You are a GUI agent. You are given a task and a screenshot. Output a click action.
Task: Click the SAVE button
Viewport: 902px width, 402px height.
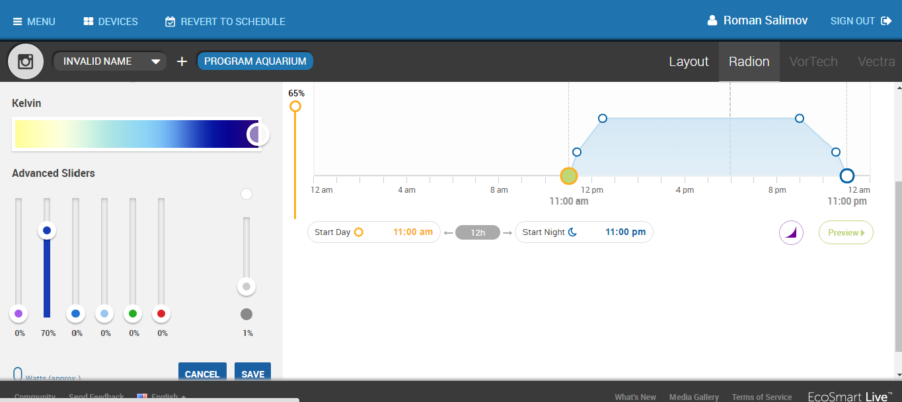pos(252,373)
